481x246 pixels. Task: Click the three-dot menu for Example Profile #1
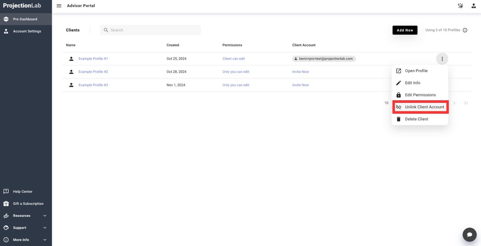point(442,59)
